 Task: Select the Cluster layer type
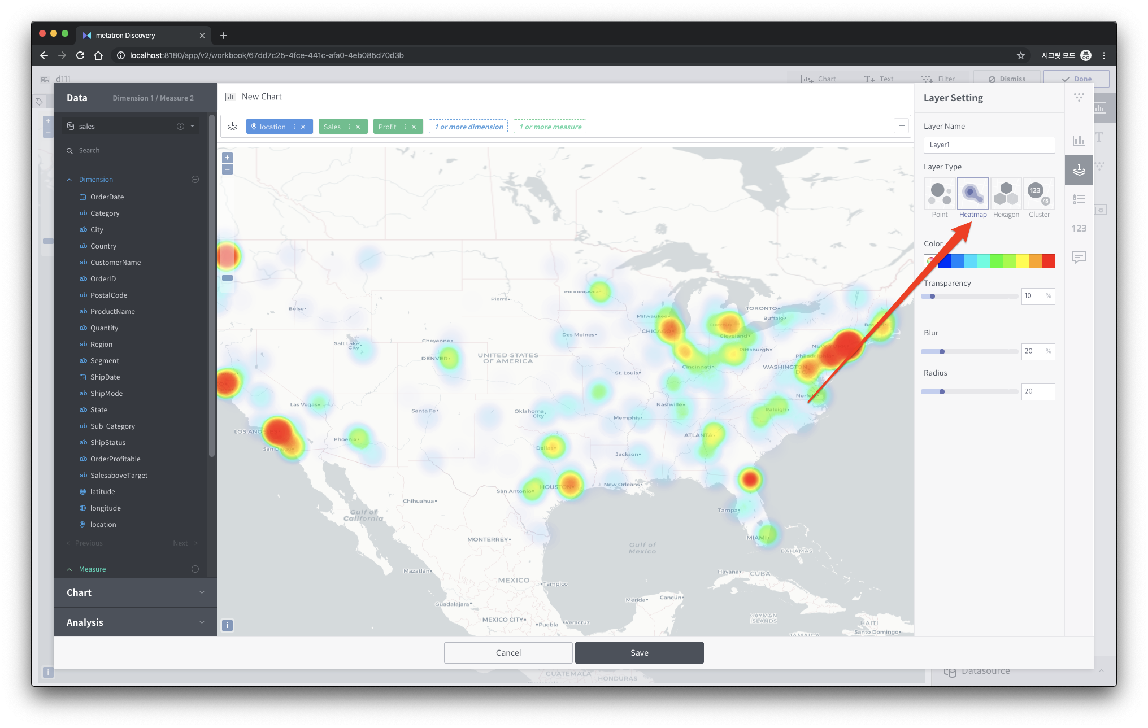[1038, 195]
